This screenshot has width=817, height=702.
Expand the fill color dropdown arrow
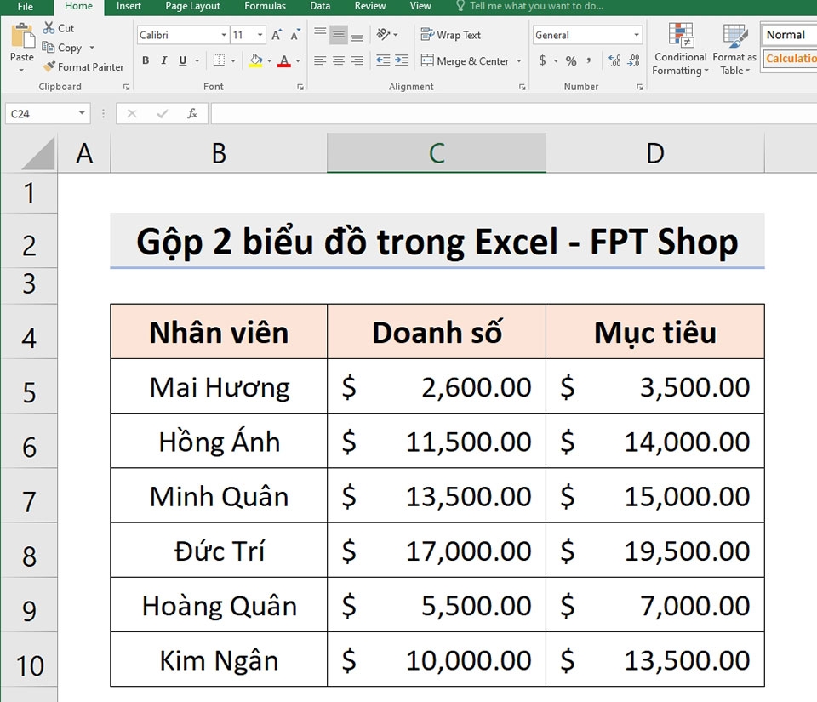point(270,61)
